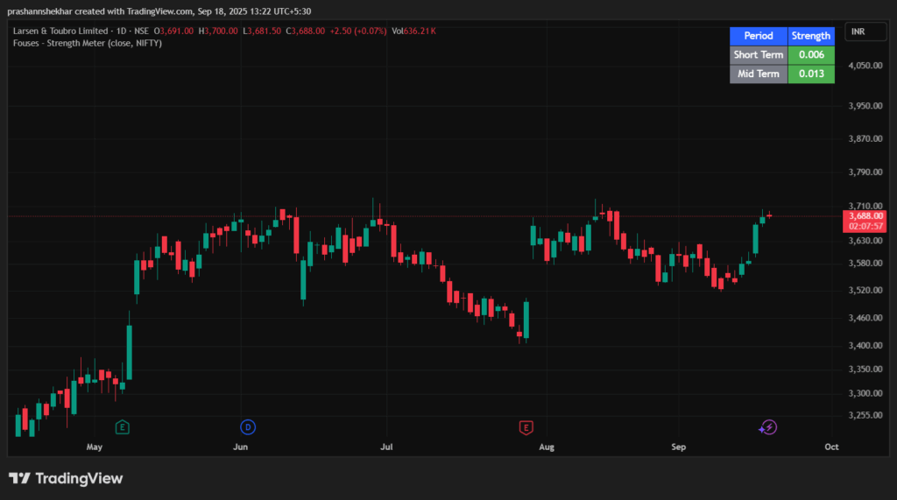Click the 4,050.00 level on price axis

865,66
